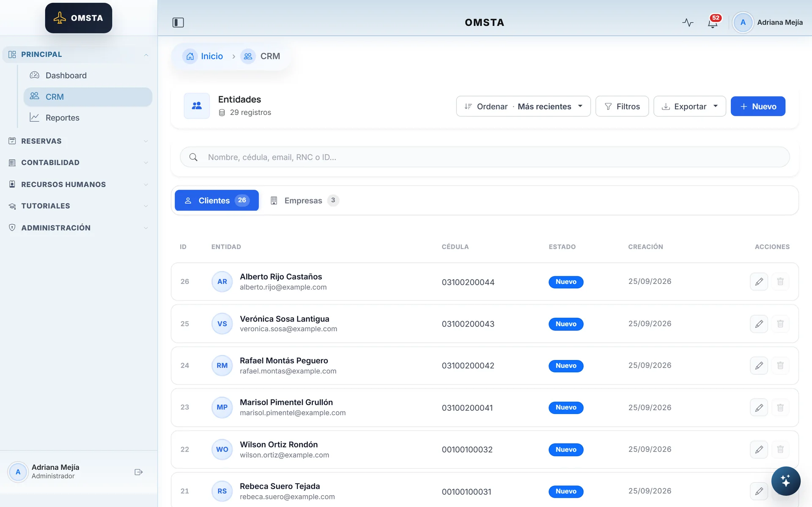Screen dimensions: 812x507
Task: Click the search field for nombre, cédula
Action: coord(485,157)
